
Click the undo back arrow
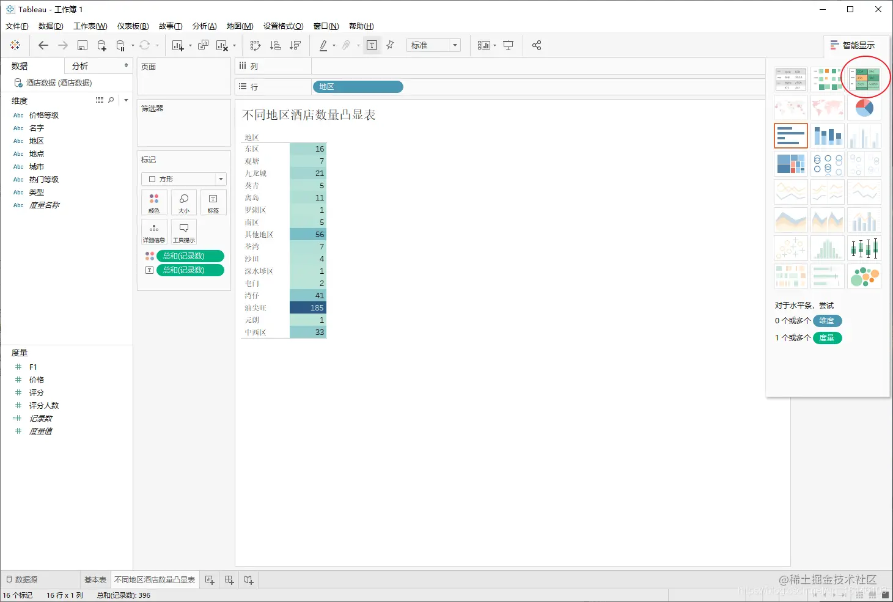point(43,45)
